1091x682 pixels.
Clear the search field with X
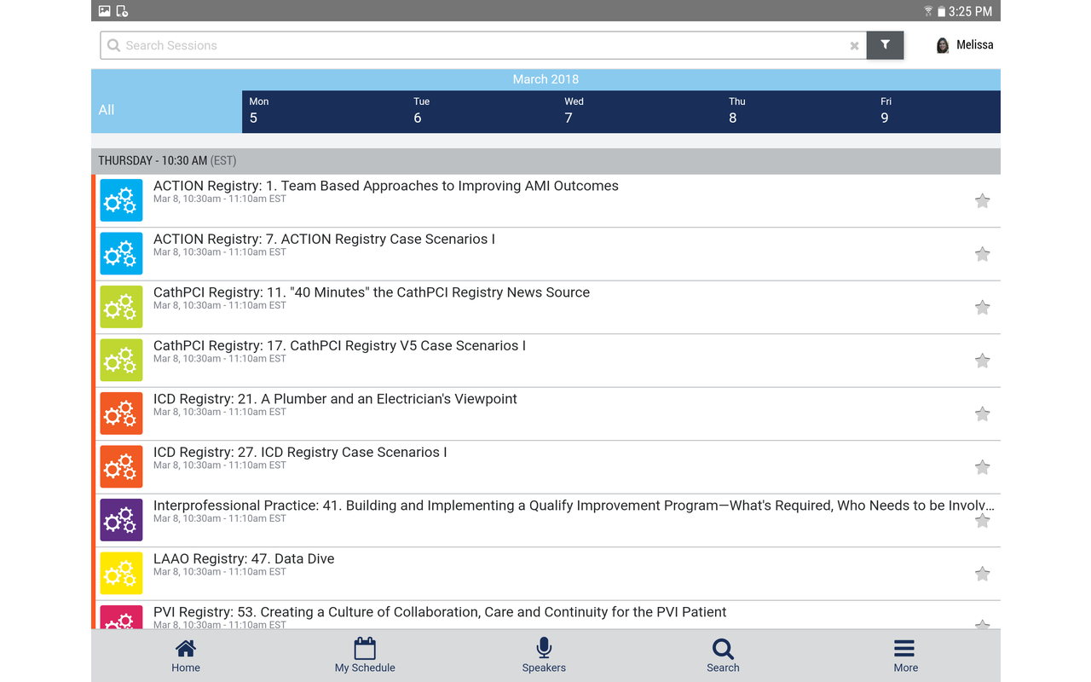(854, 46)
